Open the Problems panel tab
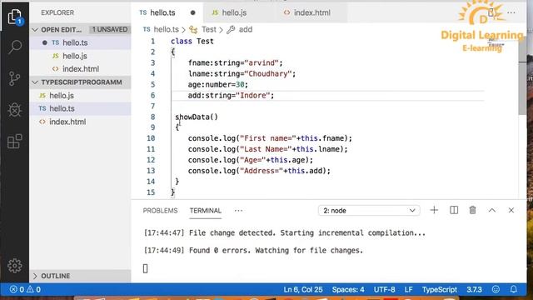 pyautogui.click(x=160, y=211)
